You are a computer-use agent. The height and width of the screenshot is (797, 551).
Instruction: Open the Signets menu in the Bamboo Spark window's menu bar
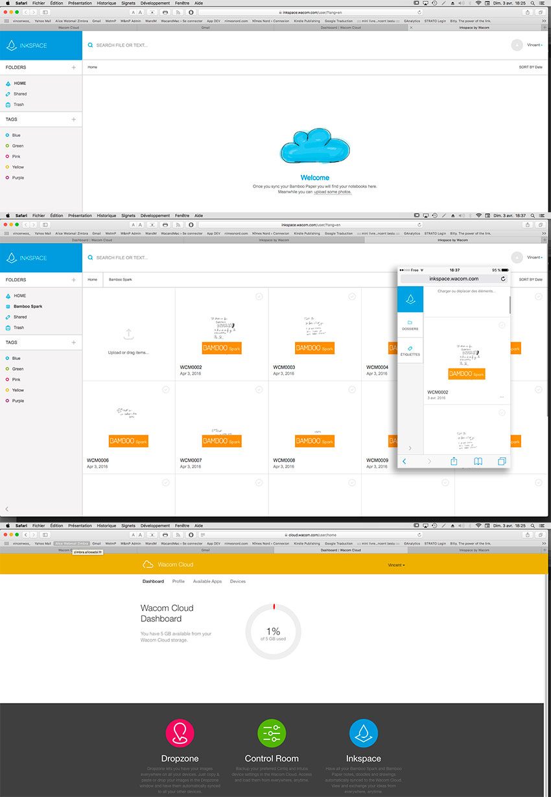click(128, 216)
